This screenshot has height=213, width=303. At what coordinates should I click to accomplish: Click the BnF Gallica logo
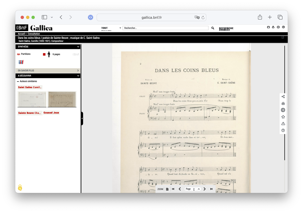point(34,28)
